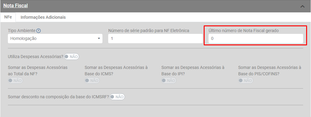
Task: Click the dropdown arrow in Tipo Ambiente
Action: pyautogui.click(x=99, y=39)
